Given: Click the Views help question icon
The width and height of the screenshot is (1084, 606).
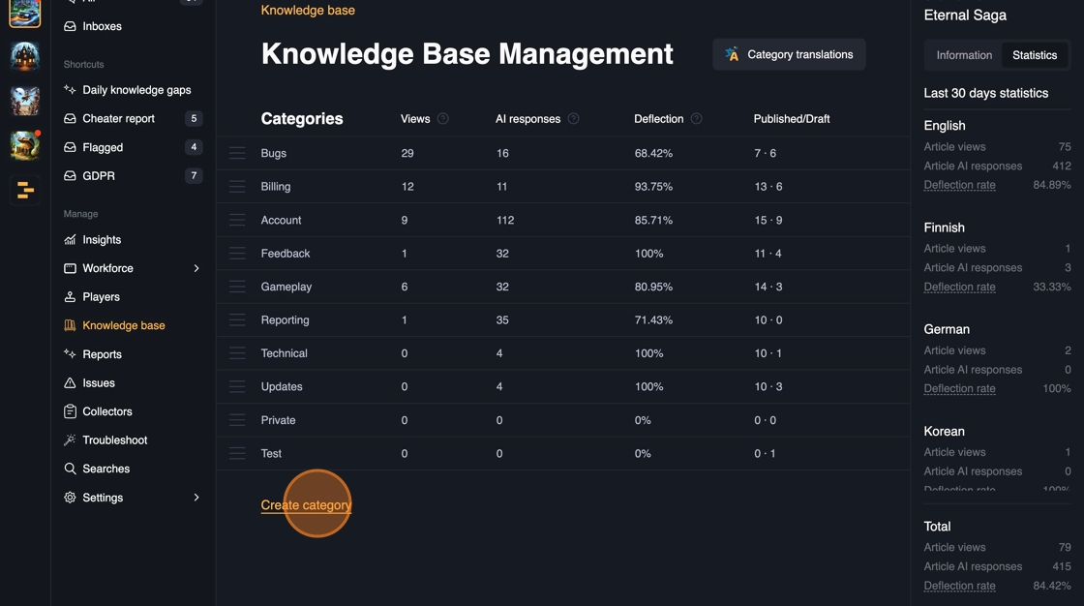Looking at the screenshot, I should coord(443,119).
